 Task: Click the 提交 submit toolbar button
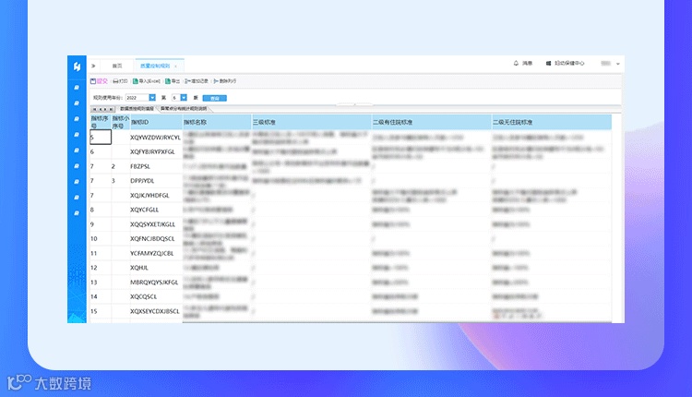click(100, 81)
